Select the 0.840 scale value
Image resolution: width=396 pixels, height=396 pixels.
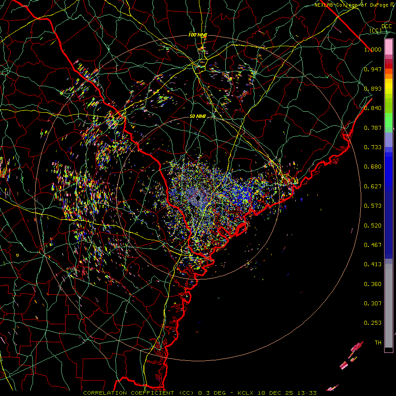pyautogui.click(x=373, y=108)
